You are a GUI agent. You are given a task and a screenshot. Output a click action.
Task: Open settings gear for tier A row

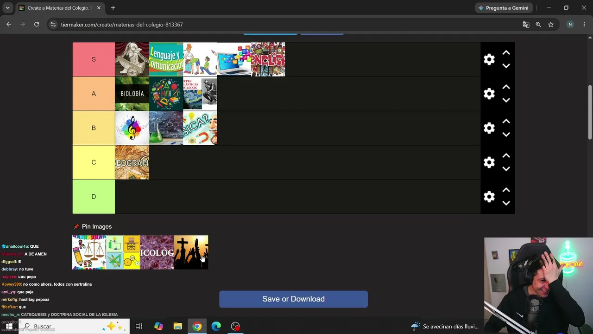tap(489, 94)
